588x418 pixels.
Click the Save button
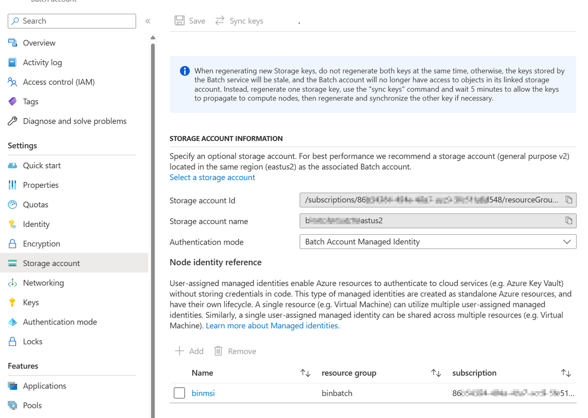[190, 21]
